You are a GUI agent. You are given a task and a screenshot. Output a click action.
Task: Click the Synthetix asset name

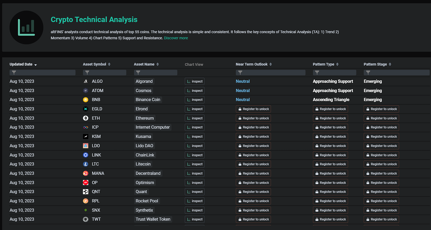[x=144, y=210]
